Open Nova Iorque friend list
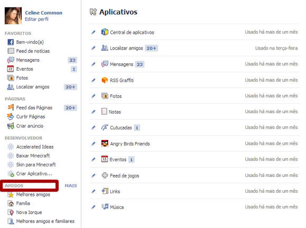This screenshot has height=228, width=306. [x=29, y=212]
